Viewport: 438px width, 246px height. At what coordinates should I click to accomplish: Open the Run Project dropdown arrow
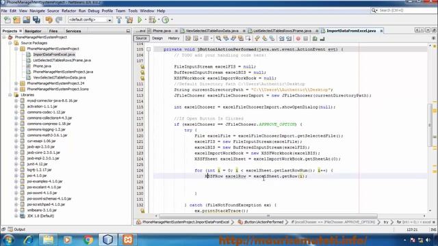click(145, 20)
